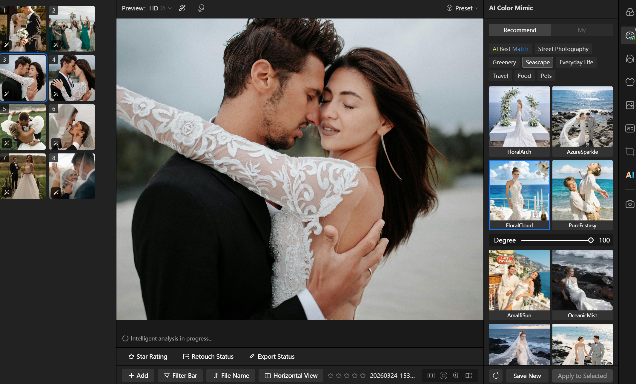Click the reset circular arrow button
The image size is (636, 384).
(496, 376)
